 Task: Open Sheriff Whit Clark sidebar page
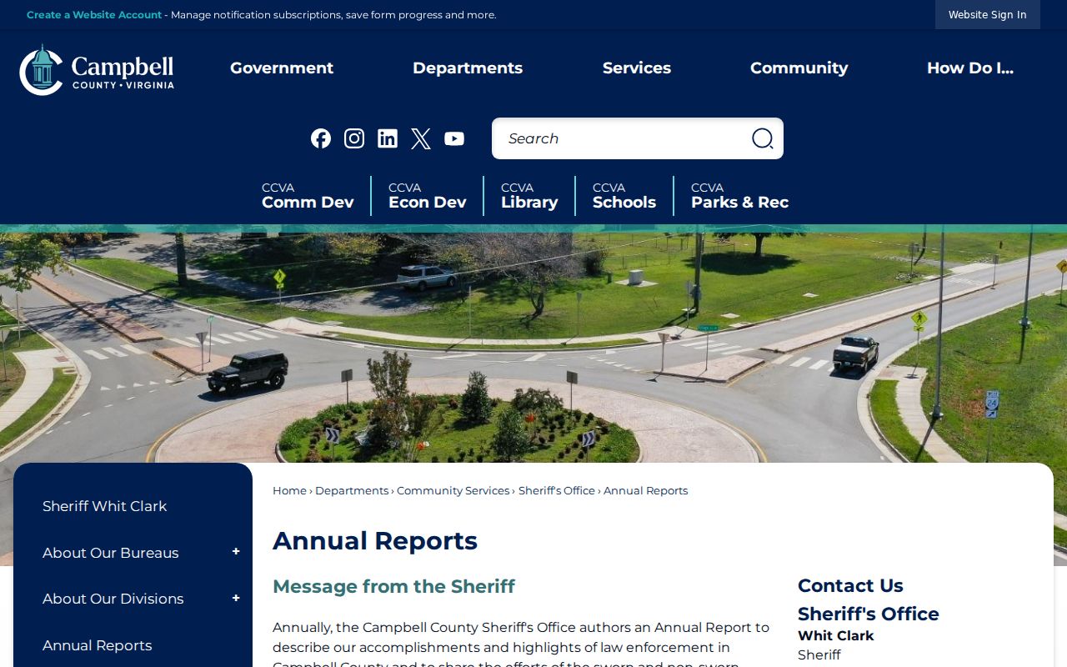tap(105, 506)
